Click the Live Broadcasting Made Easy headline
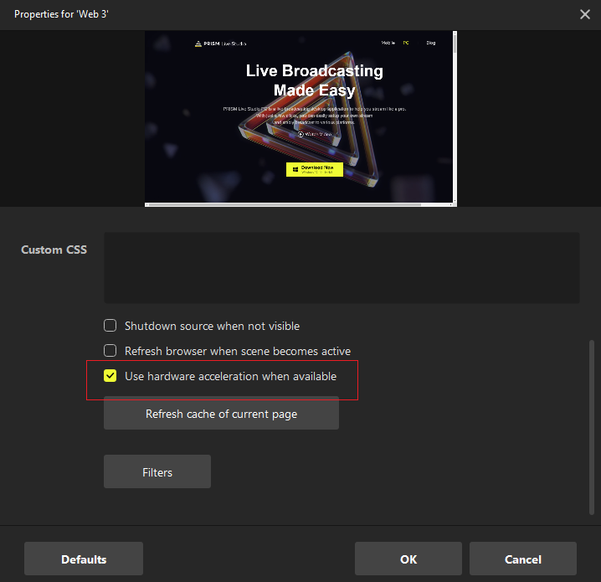The width and height of the screenshot is (601, 582). (314, 80)
